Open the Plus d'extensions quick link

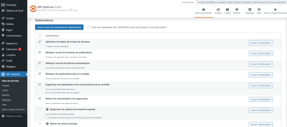(x=279, y=2)
